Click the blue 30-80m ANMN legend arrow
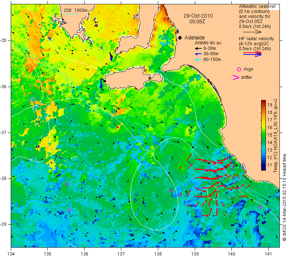287x258 pixels. pyautogui.click(x=198, y=54)
